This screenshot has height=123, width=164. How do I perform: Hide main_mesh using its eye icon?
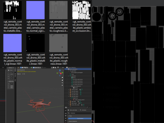click(x=79, y=103)
